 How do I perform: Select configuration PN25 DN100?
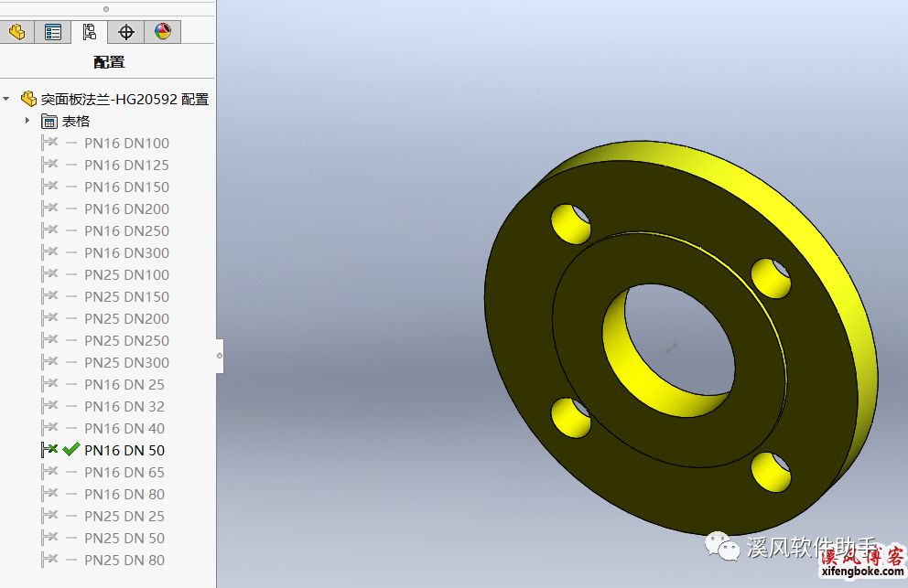point(127,275)
